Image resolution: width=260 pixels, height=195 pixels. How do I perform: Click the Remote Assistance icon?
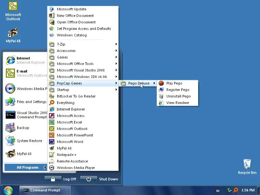coord(52,161)
